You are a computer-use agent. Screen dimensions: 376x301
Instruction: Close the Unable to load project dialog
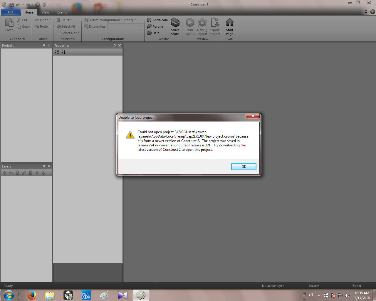point(253,116)
